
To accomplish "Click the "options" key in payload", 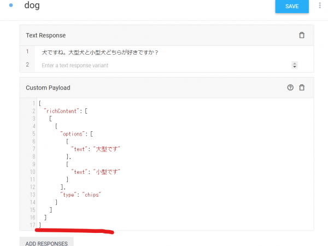I will 72,134.
